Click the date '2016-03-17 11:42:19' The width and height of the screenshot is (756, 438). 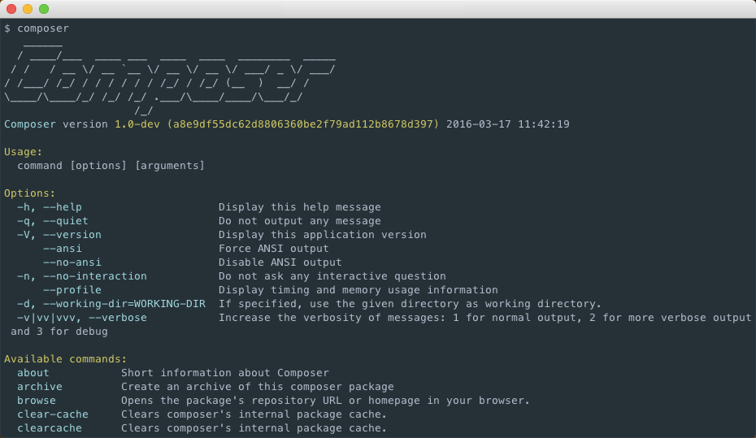coord(508,124)
